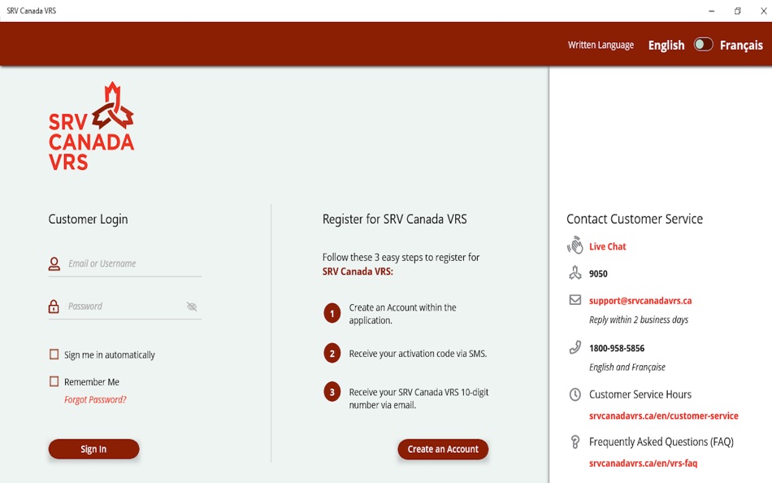
Task: Click the clock icon beside Customer Service Hours
Action: pos(575,394)
